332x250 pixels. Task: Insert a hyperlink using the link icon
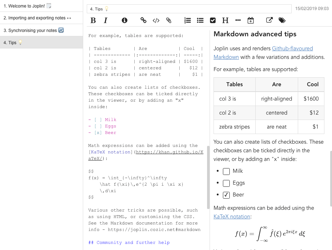tap(143, 20)
